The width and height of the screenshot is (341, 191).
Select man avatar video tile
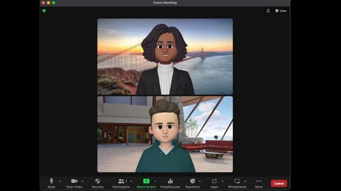(165, 134)
